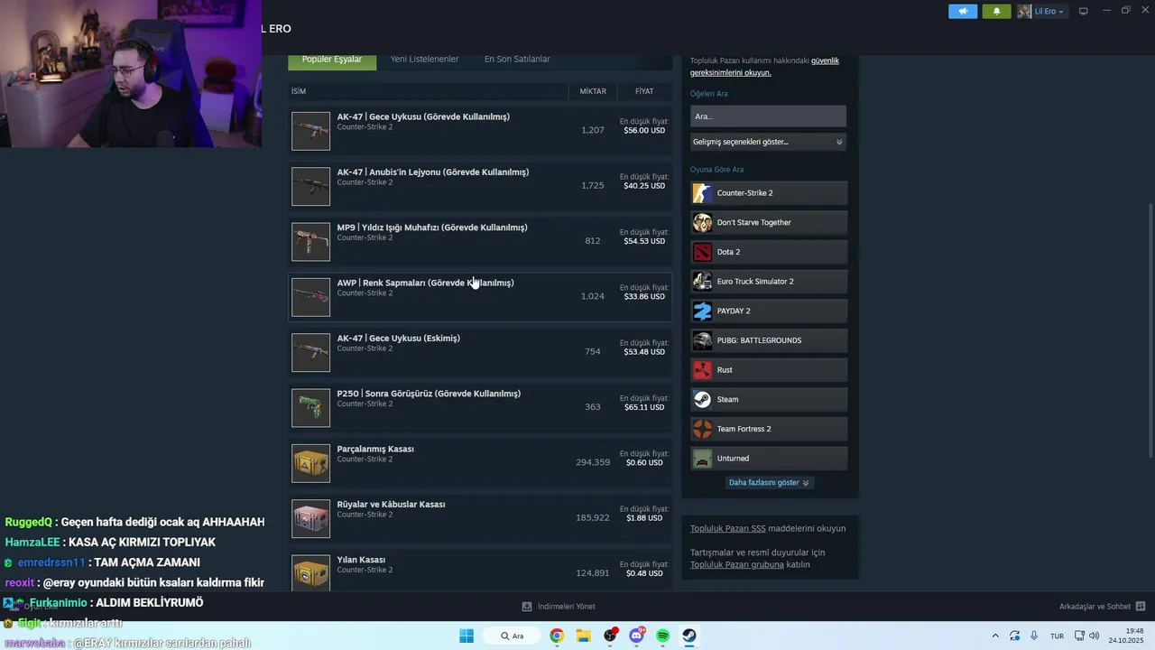
Task: Open Rüyalar ve Kâbuslar Kasası thumbnail
Action: 311,518
